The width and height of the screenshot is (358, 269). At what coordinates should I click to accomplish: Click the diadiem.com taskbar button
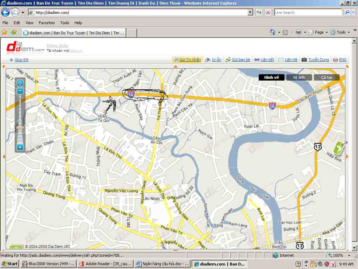pyautogui.click(x=219, y=264)
